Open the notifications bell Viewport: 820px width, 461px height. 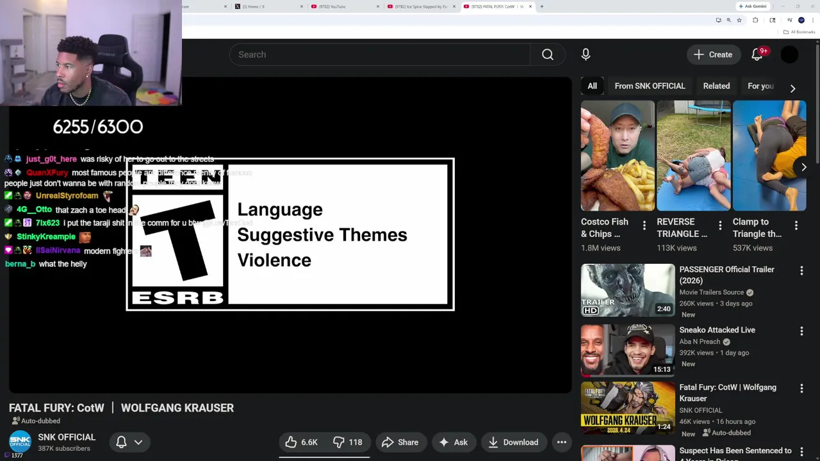(757, 54)
